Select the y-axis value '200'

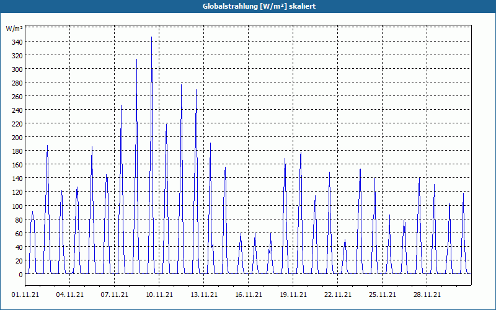[x=17, y=138]
